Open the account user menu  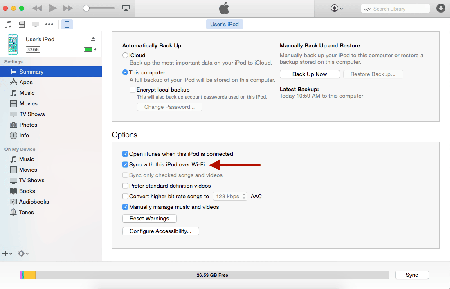[x=337, y=8]
